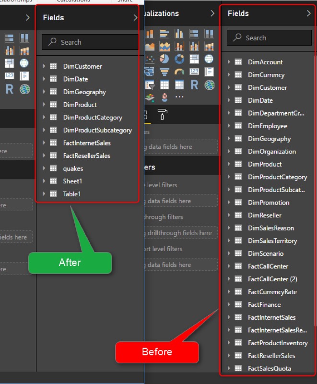Select Sheet1 table in After fields list
Viewport: 317px width, 384px height.
[x=72, y=181]
